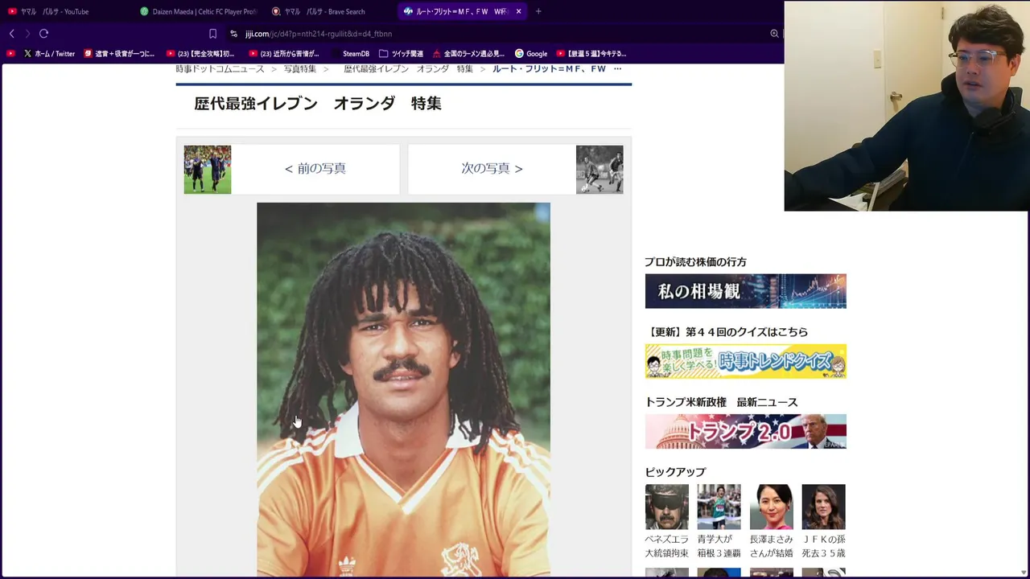Open a new tab with the plus button
Screen dimensions: 1030x579
click(x=538, y=11)
